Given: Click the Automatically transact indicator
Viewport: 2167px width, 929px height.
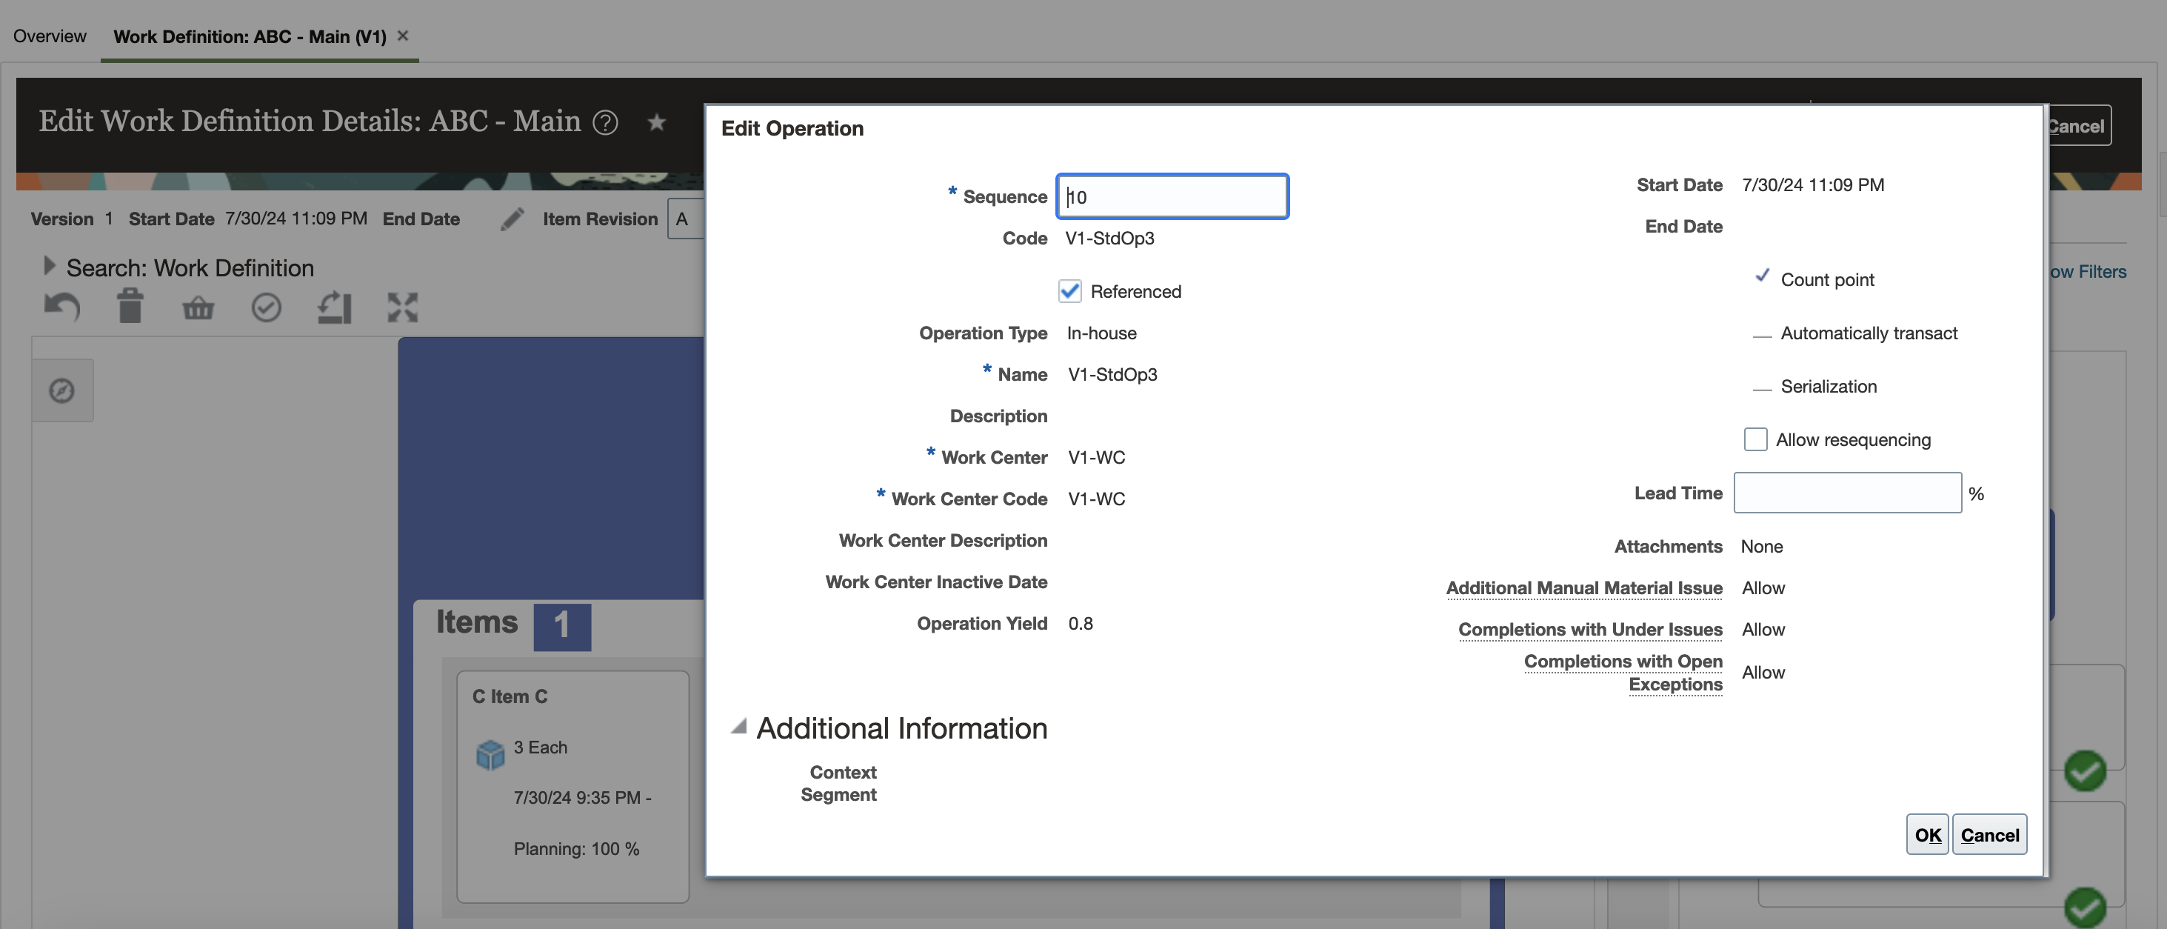Looking at the screenshot, I should tap(1762, 336).
